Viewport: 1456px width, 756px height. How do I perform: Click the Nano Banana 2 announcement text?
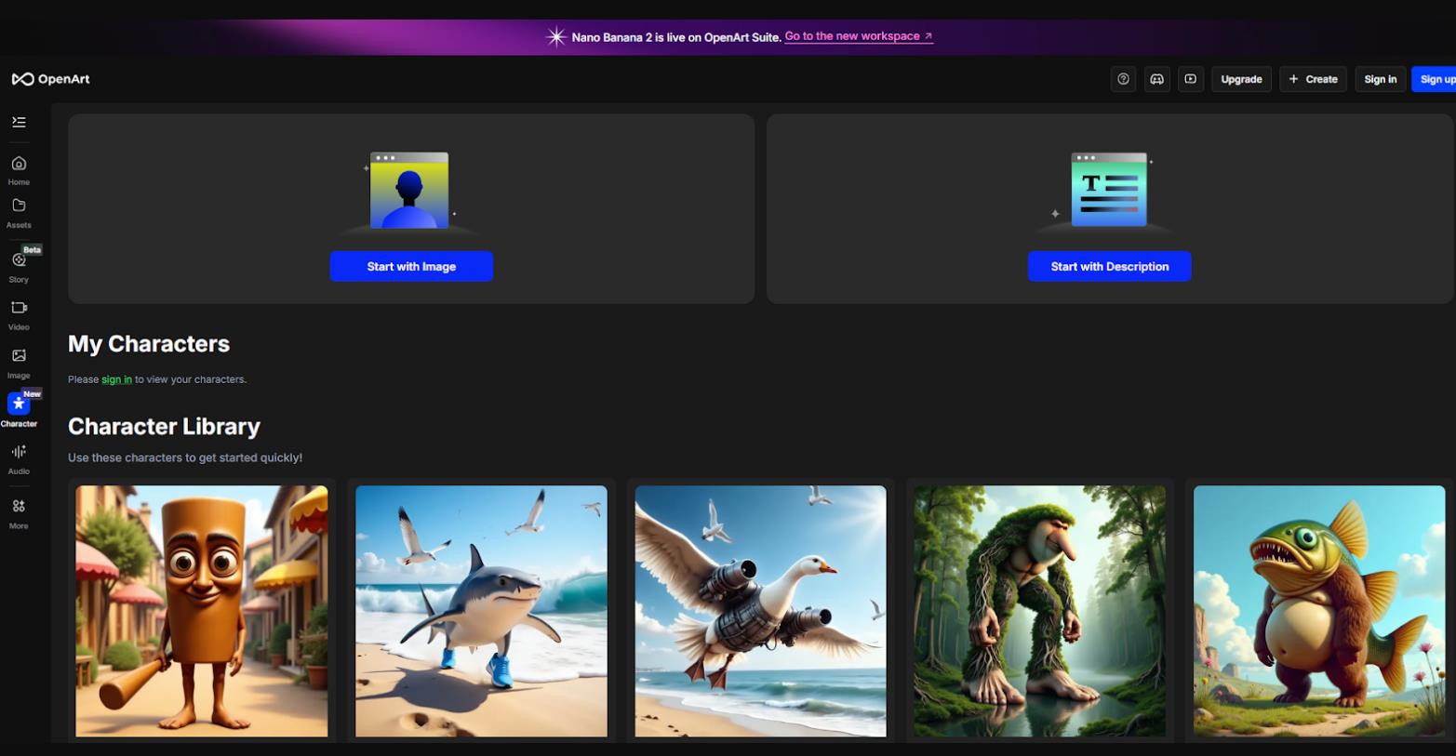coord(676,37)
